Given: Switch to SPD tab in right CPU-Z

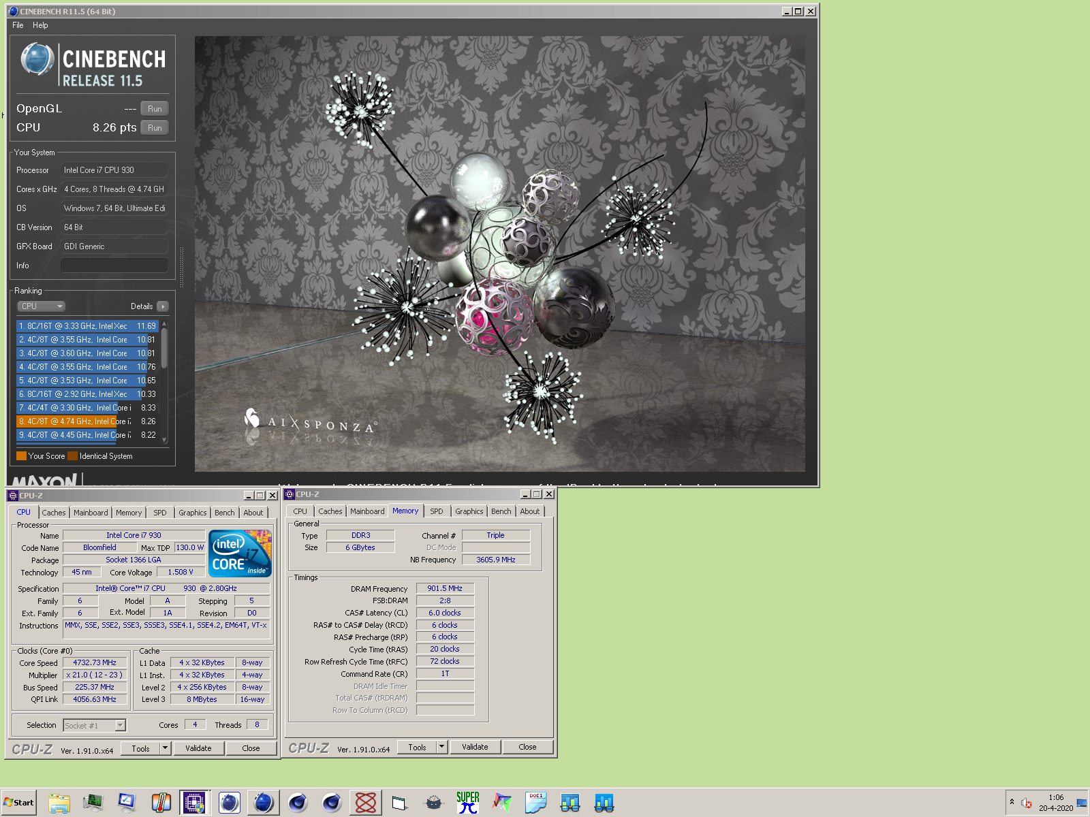Looking at the screenshot, I should (437, 511).
